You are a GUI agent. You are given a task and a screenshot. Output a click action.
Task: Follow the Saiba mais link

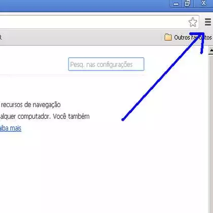coord(11,128)
